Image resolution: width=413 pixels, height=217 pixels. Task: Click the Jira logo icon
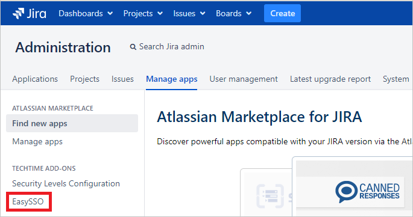tap(18, 13)
